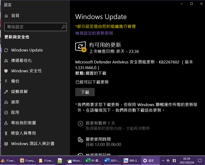Open 傳遞最佳化 settings page
This screenshot has height=165, width=205.
(21, 61)
